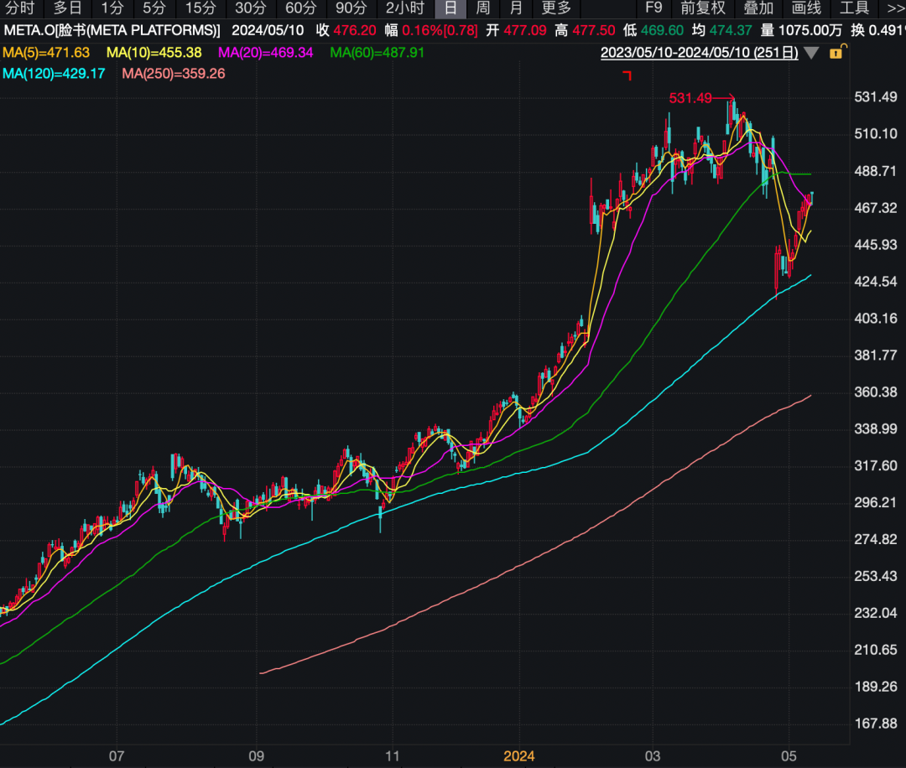
Task: Open the 更多 periods menu
Action: 556,8
